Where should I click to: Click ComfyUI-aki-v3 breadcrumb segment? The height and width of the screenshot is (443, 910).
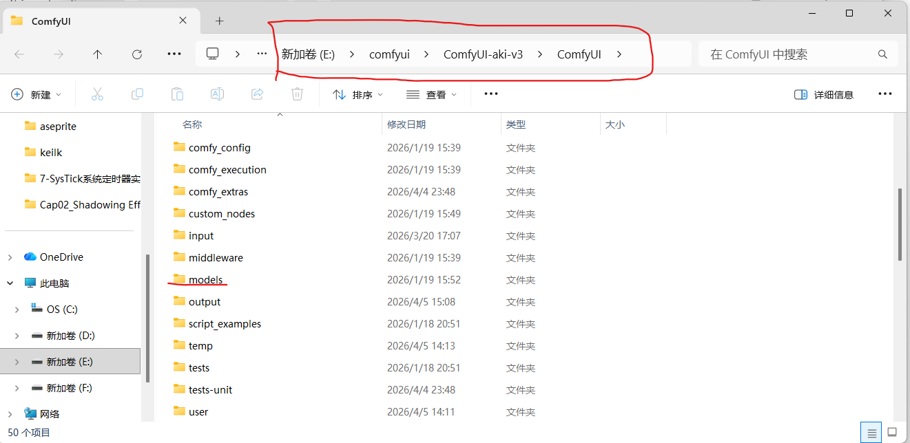point(483,54)
